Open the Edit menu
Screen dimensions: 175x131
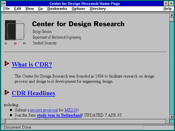17,9
